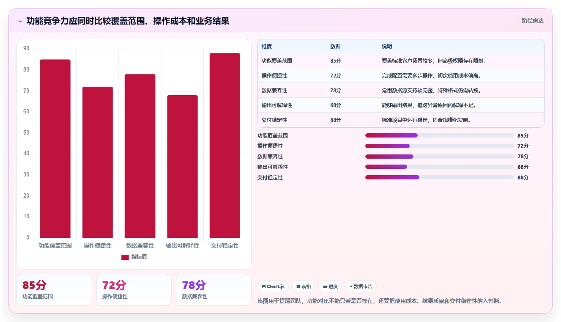Viewport: 561px width, 322px height.
Task: Click x-axis label 功能覆盖范围 under the chart
Action: [55, 245]
